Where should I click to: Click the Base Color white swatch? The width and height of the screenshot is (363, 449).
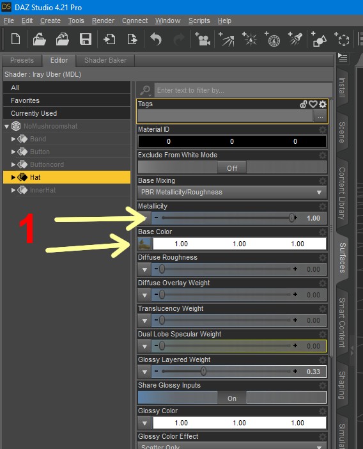[x=240, y=244]
